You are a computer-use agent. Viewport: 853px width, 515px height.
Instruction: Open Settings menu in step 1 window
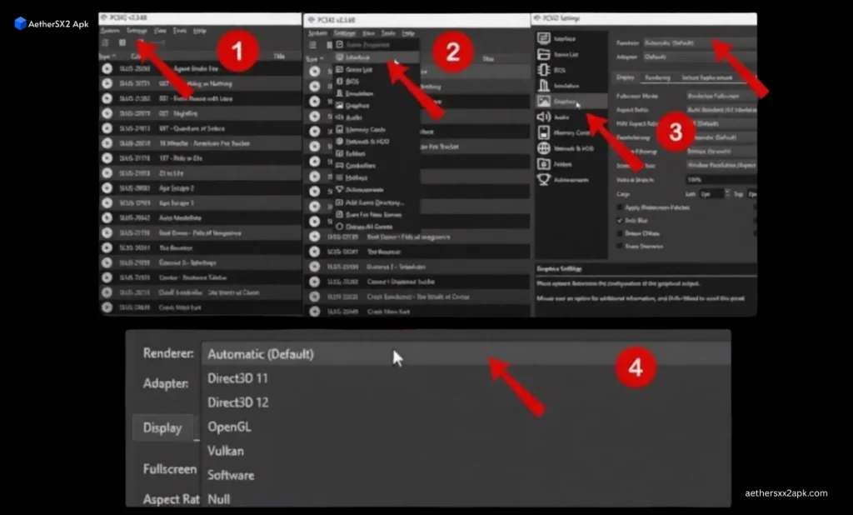click(137, 31)
